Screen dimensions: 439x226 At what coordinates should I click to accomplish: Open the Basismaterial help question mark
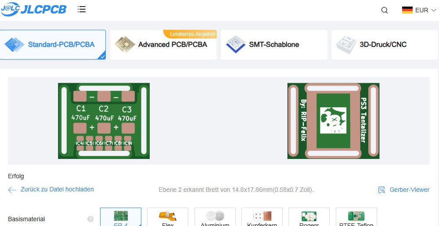pos(90,219)
